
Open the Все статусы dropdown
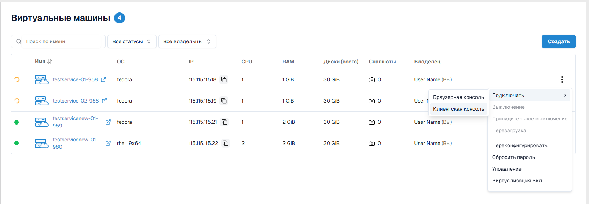[x=132, y=41]
